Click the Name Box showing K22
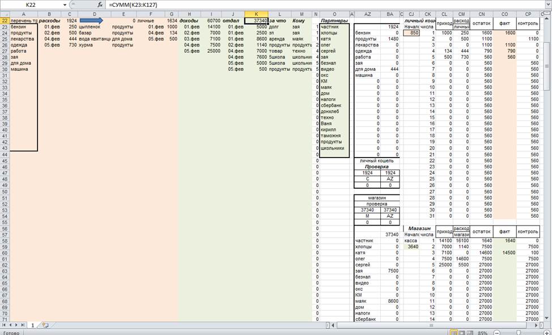552x335 pixels. coord(31,5)
